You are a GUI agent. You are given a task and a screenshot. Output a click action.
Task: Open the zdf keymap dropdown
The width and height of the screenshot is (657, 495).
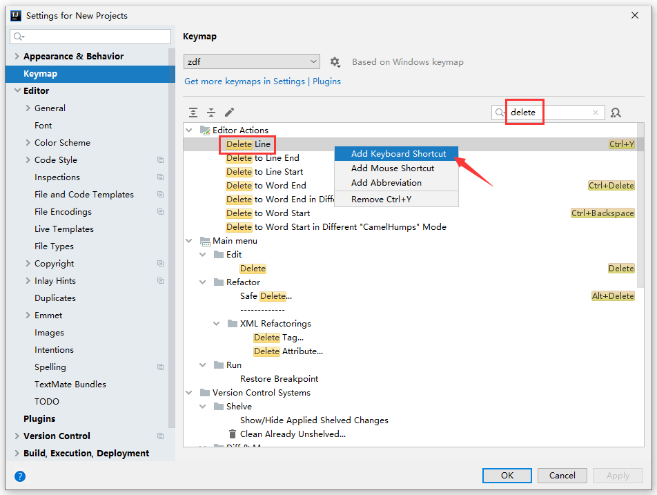[x=252, y=62]
